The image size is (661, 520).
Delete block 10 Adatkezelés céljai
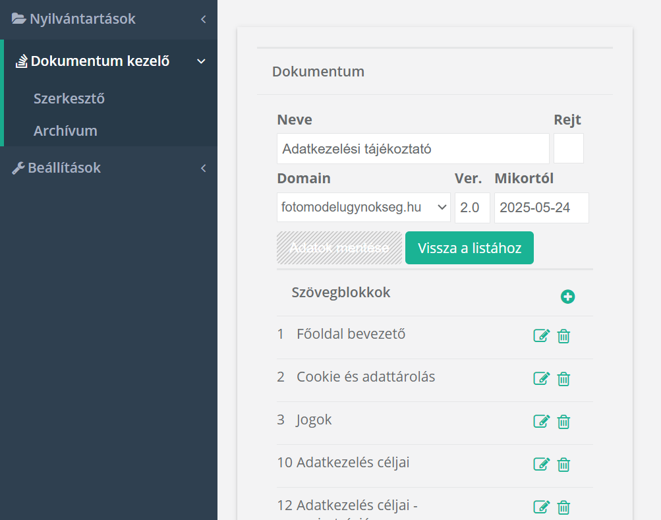[563, 464]
